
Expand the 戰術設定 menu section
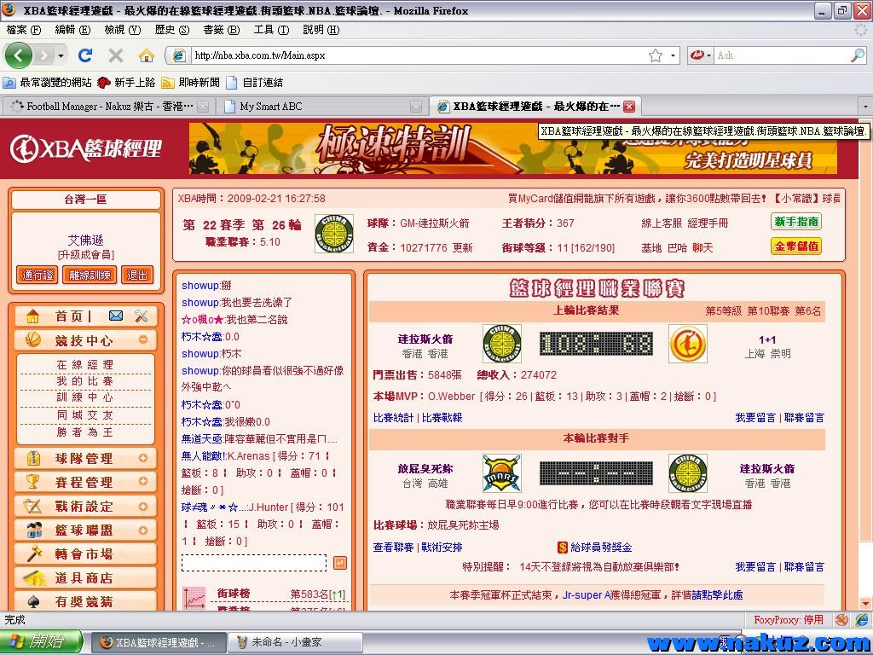142,506
